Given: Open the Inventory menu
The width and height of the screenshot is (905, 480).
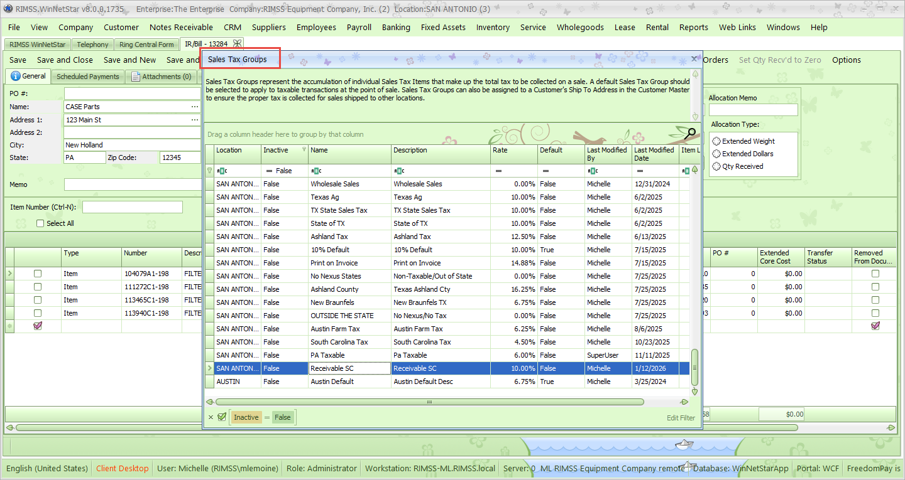Looking at the screenshot, I should (x=493, y=27).
